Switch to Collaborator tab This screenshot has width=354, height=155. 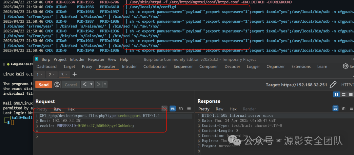pyautogui.click(x=155, y=67)
